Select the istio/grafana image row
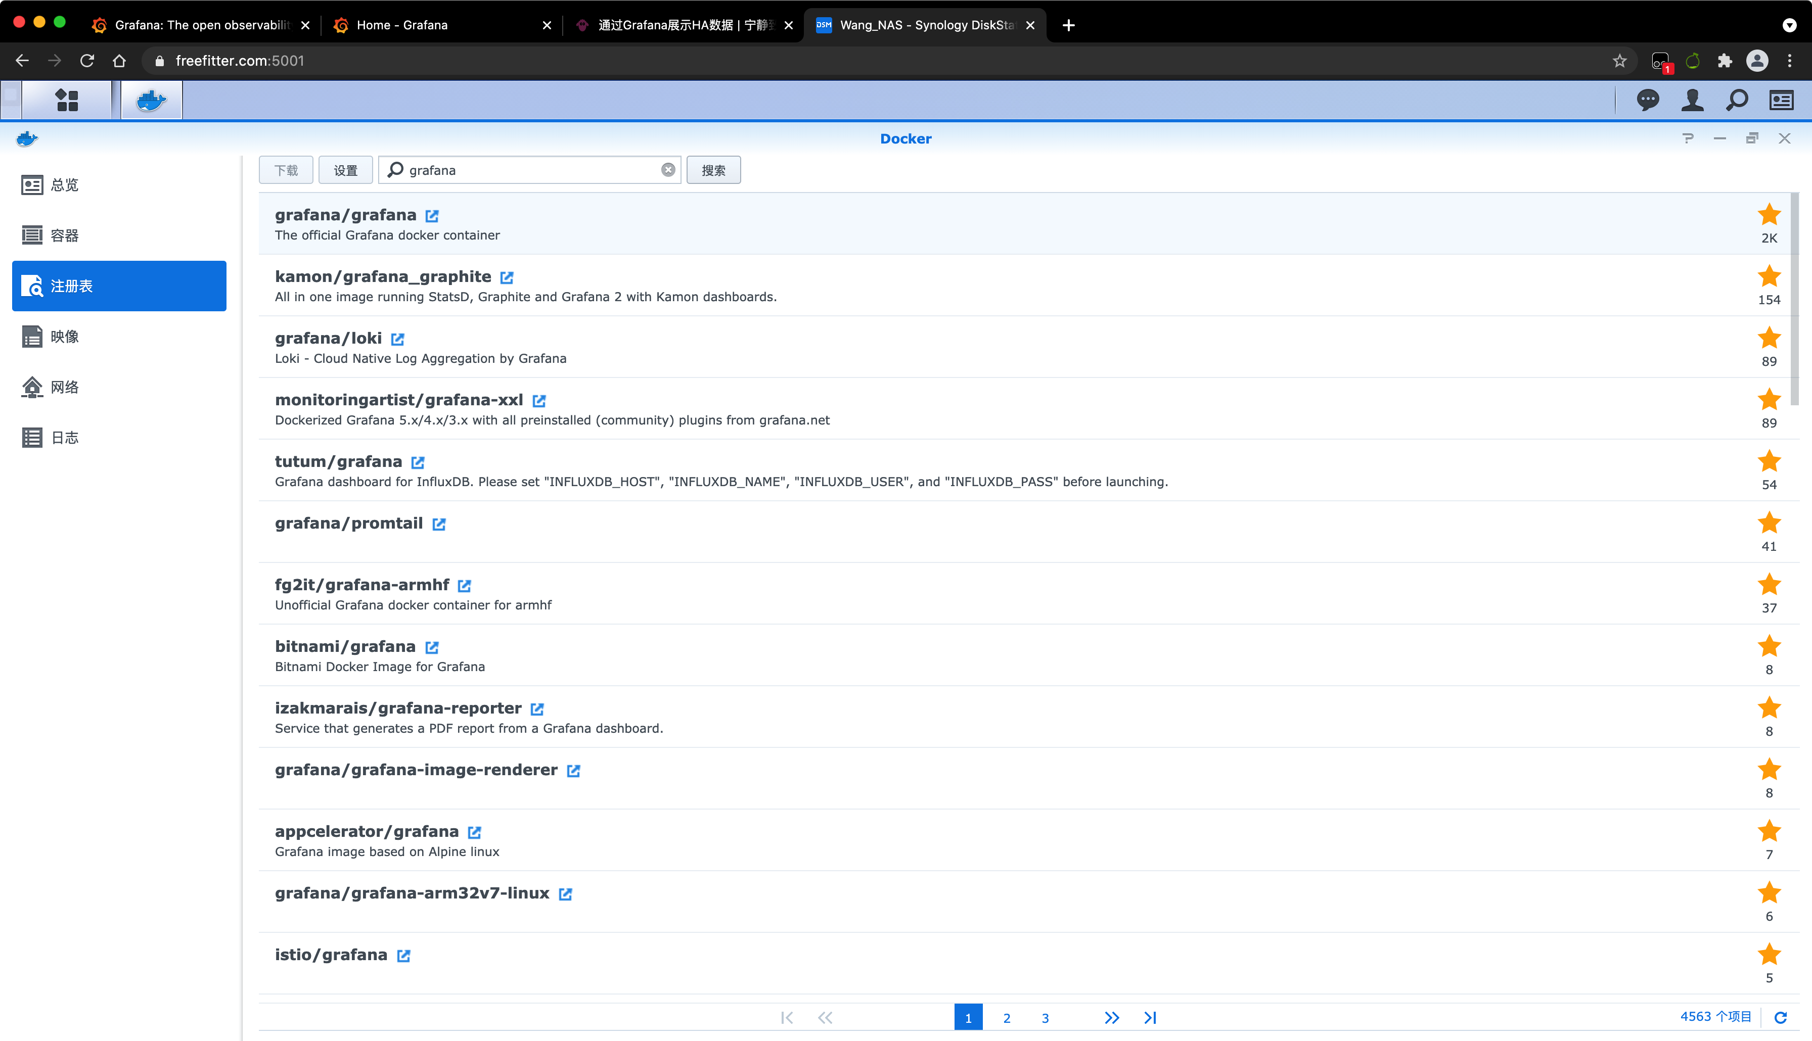Screen dimensions: 1812x1041 click(1024, 964)
